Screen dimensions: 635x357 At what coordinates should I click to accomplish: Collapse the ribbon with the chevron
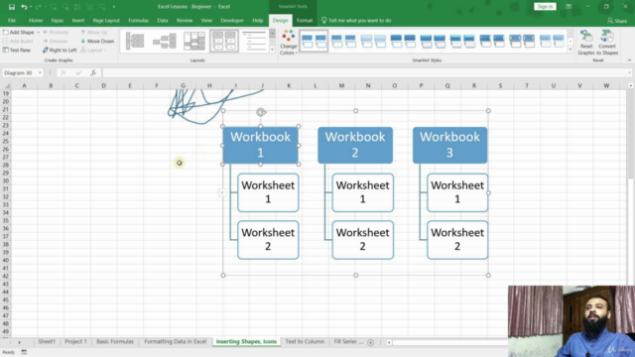point(629,60)
